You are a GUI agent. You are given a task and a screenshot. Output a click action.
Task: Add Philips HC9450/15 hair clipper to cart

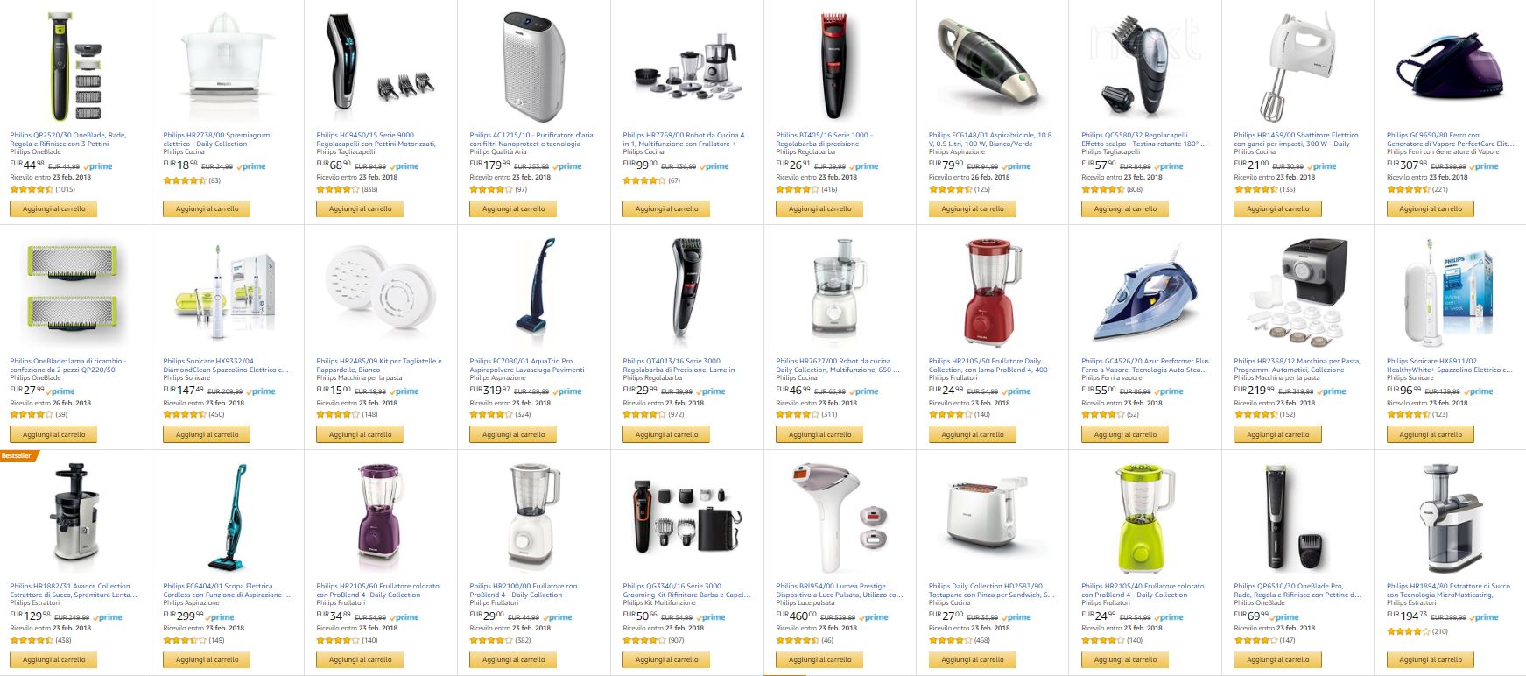point(360,209)
